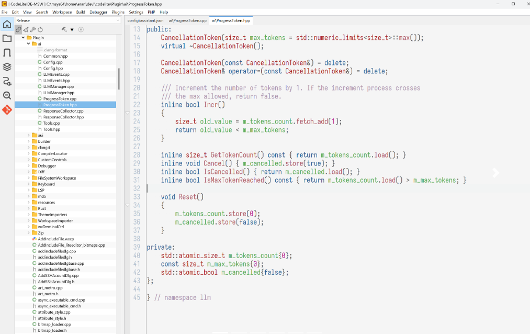Click the paper plane toolbar icon

[x=26, y=29]
